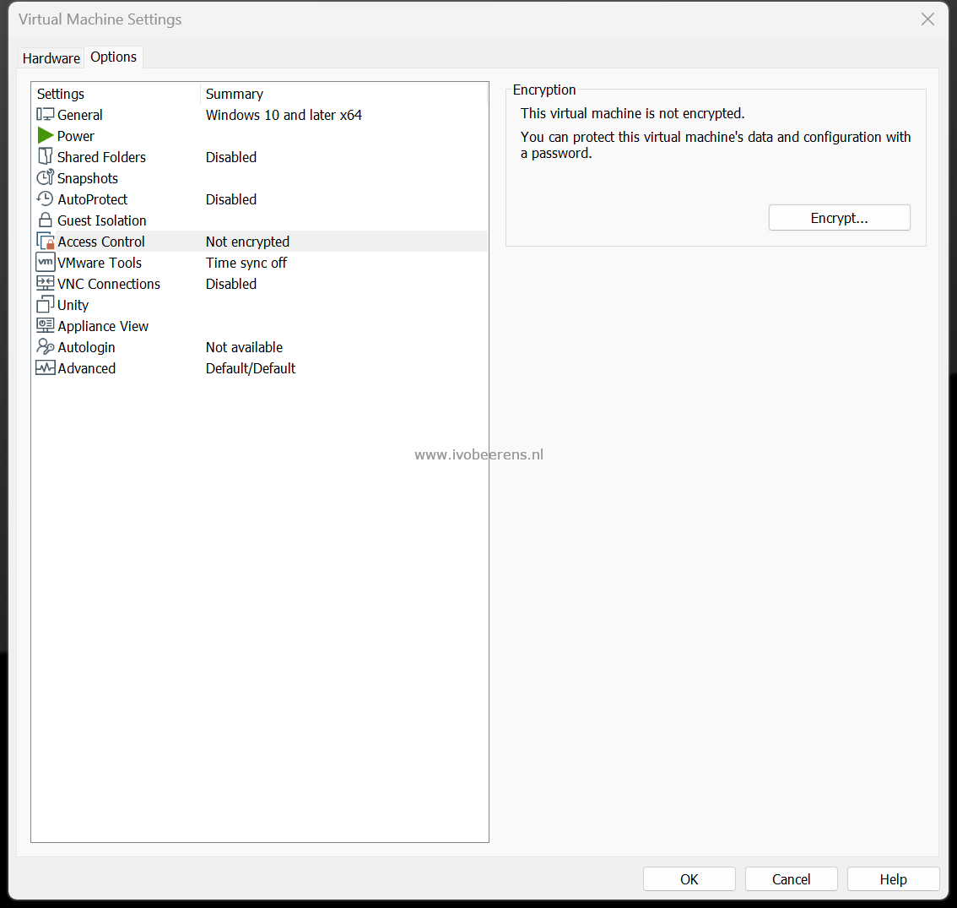Click the 'Not encrypted' summary value
The width and height of the screenshot is (957, 908).
pos(247,242)
